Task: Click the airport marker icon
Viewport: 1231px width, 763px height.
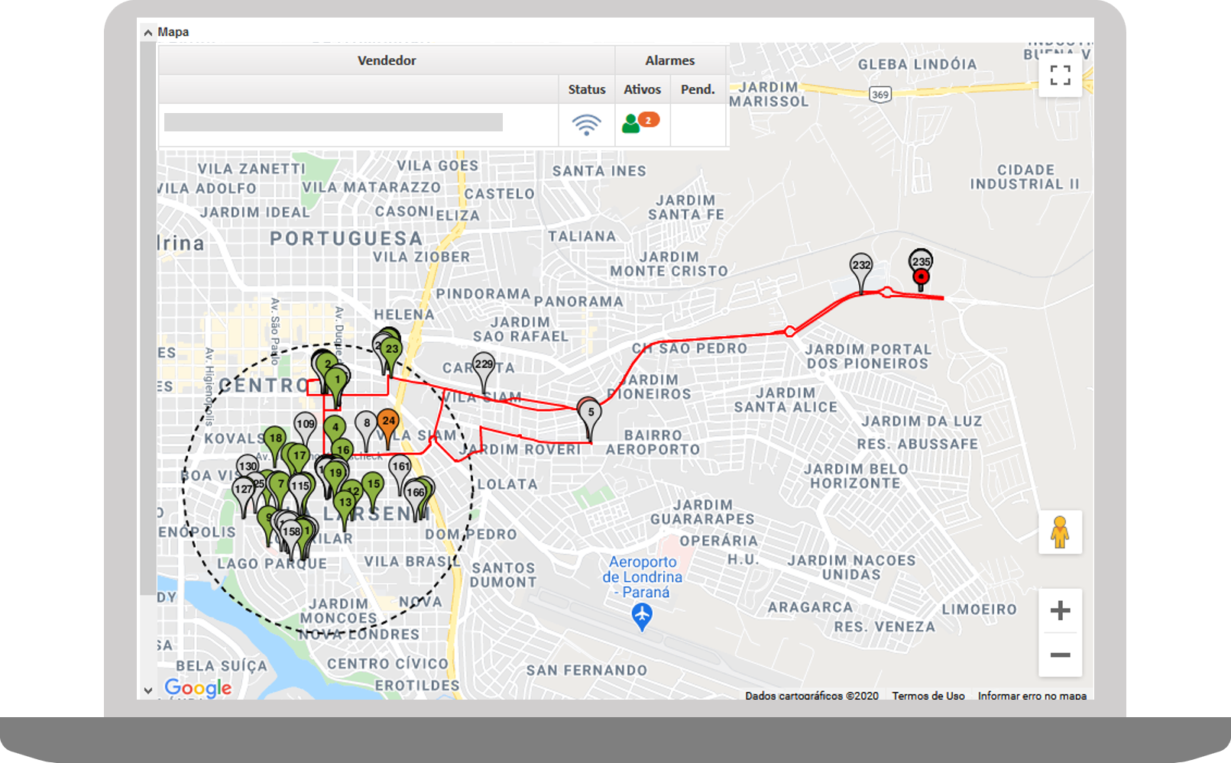Action: coord(642,615)
